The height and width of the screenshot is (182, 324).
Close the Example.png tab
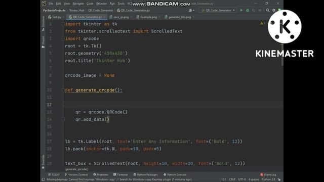pyautogui.click(x=159, y=17)
